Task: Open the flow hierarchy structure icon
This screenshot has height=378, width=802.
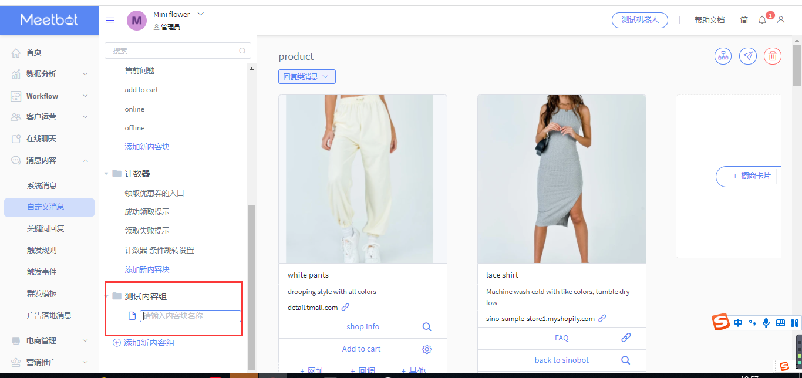Action: [723, 56]
